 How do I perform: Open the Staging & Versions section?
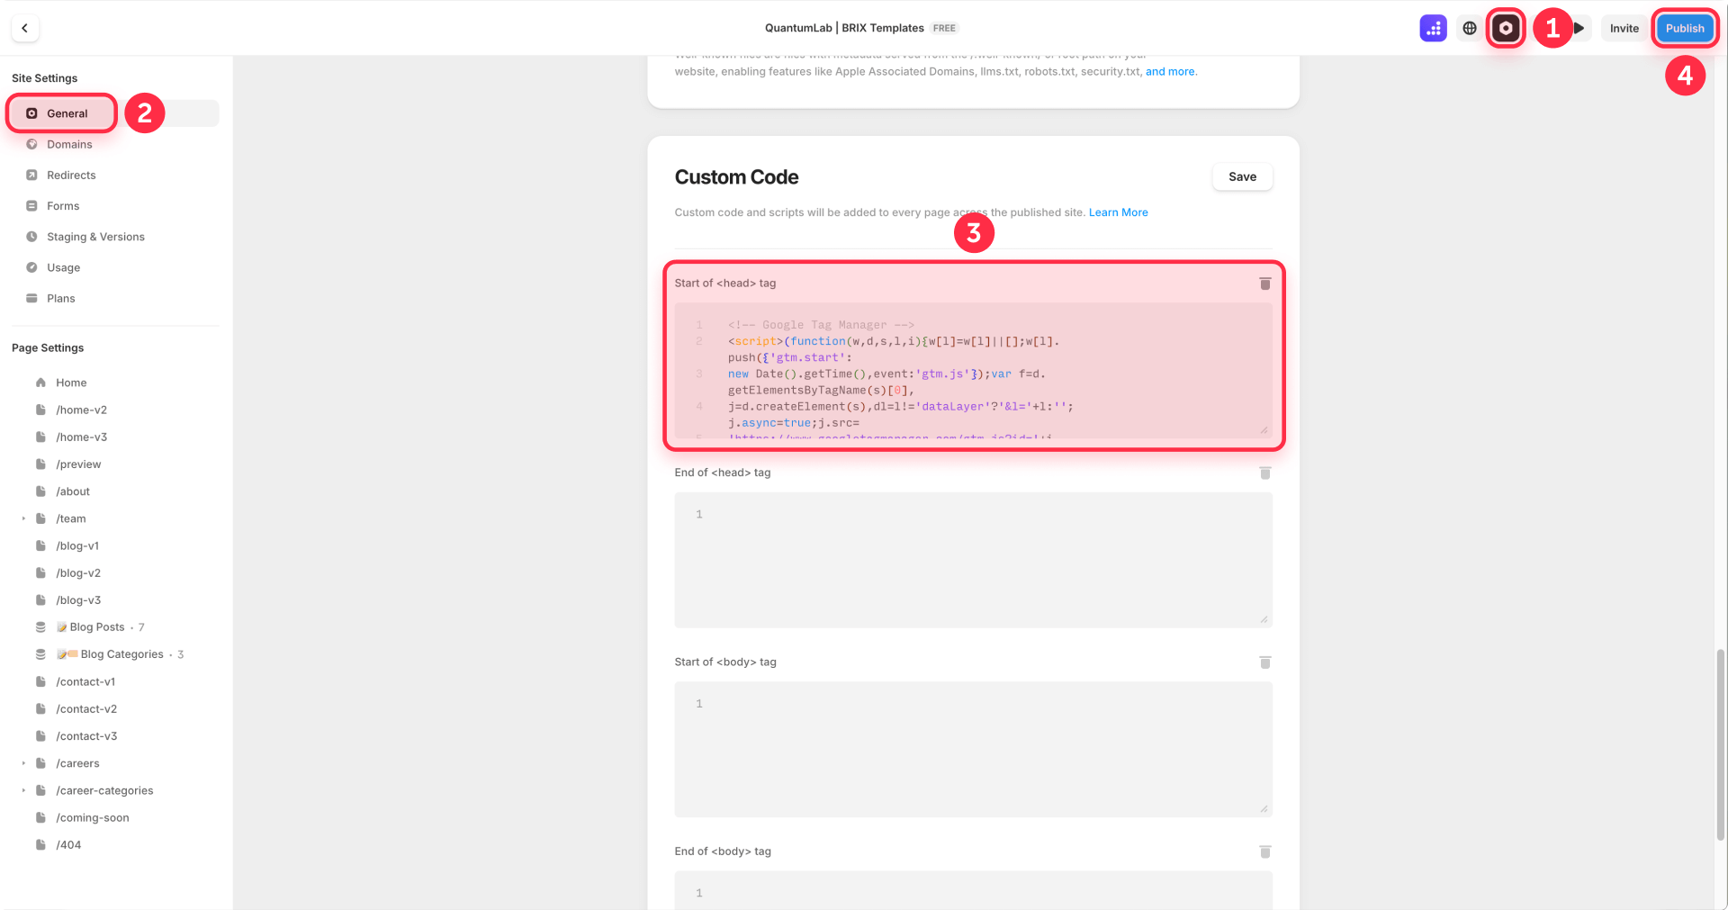pos(95,237)
